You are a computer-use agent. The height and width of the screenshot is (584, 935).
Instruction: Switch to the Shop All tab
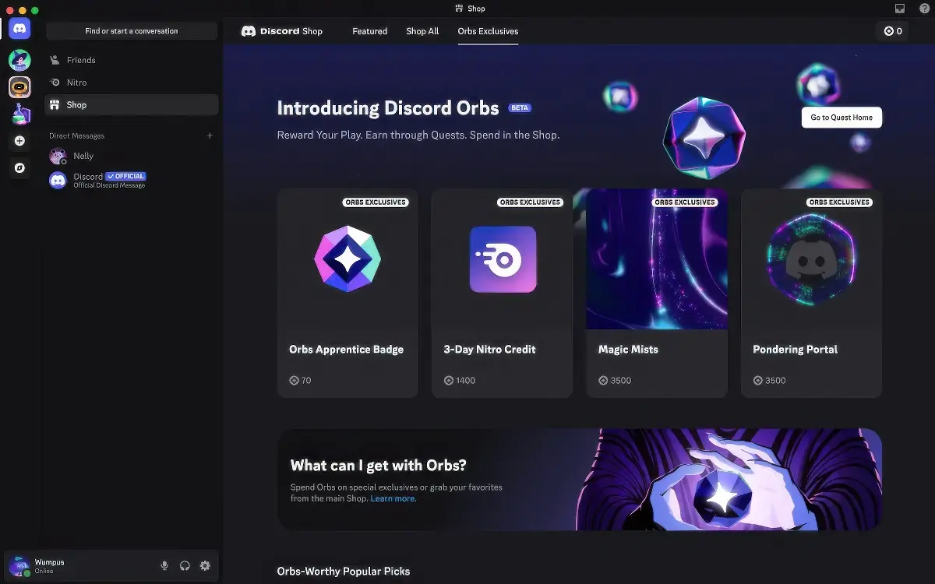coord(422,31)
